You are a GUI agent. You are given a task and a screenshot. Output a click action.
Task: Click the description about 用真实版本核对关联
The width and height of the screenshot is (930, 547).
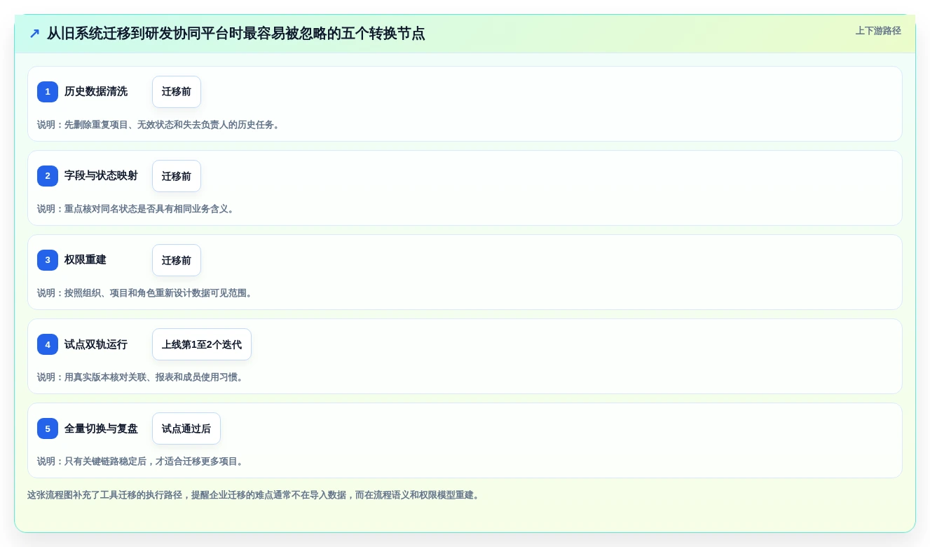(x=142, y=377)
